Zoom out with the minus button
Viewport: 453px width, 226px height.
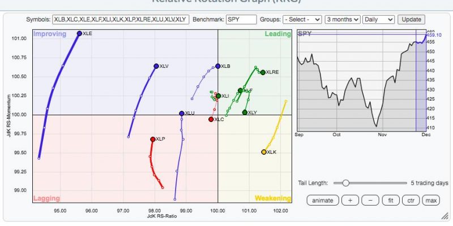(370, 201)
